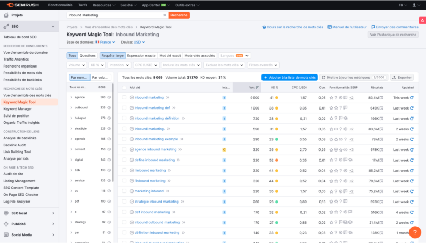The width and height of the screenshot is (426, 243).
Task: Switch to Par volu... group sorting tab
Action: click(x=100, y=77)
